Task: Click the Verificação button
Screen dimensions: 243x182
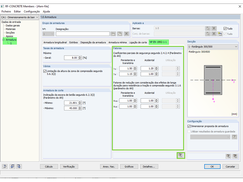Action: [x=69, y=167]
